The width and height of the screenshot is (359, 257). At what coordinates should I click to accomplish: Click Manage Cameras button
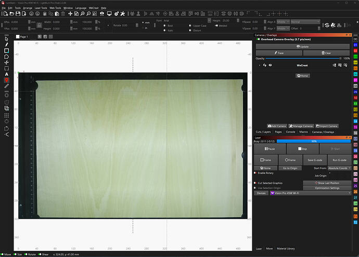301,126
